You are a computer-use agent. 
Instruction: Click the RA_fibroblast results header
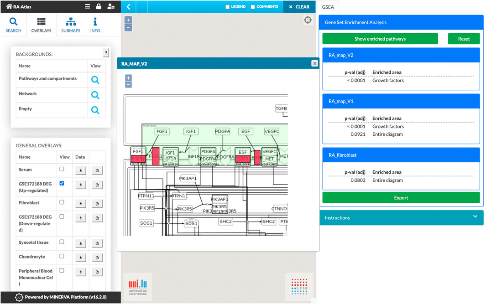pos(401,155)
